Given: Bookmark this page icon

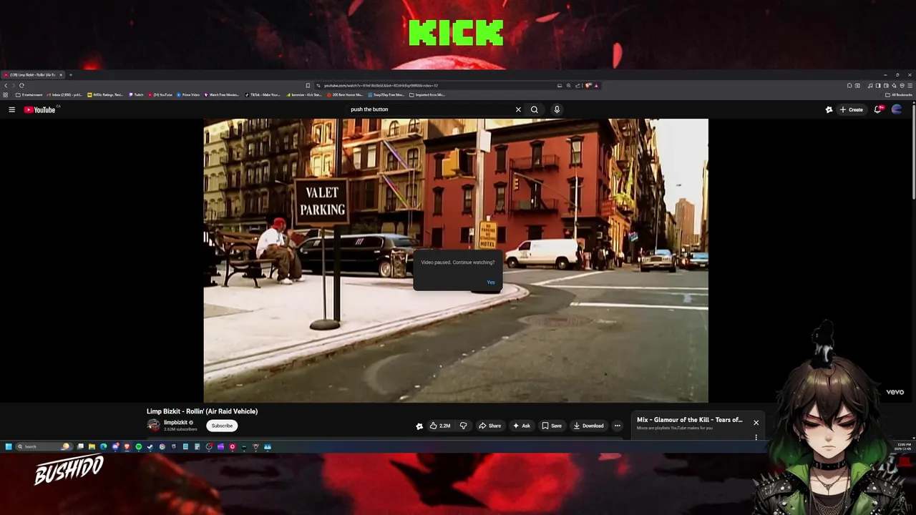Looking at the screenshot, I should click(308, 86).
